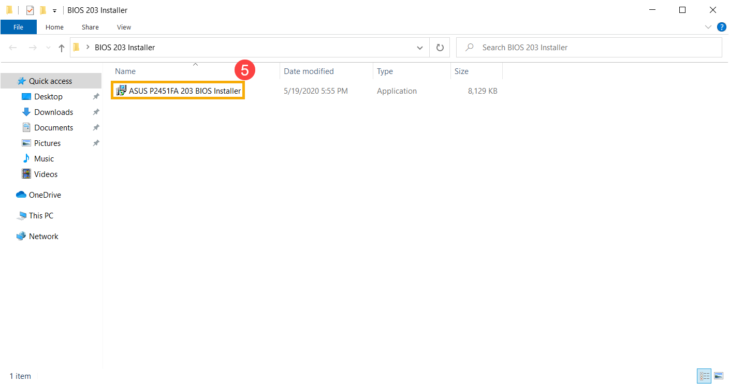Expand the breadcrumb chevron before BIOS 203 Installer
Image resolution: width=729 pixels, height=384 pixels.
coord(88,48)
